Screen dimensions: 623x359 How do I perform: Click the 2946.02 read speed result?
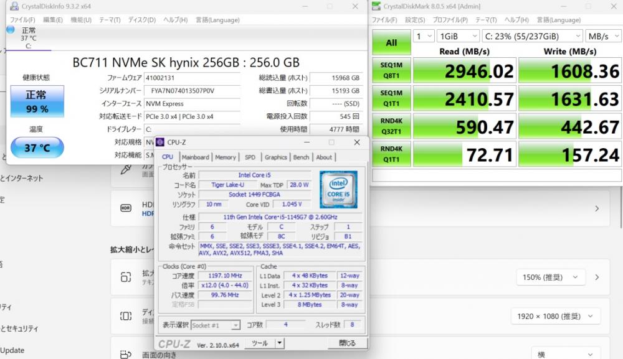pyautogui.click(x=465, y=70)
